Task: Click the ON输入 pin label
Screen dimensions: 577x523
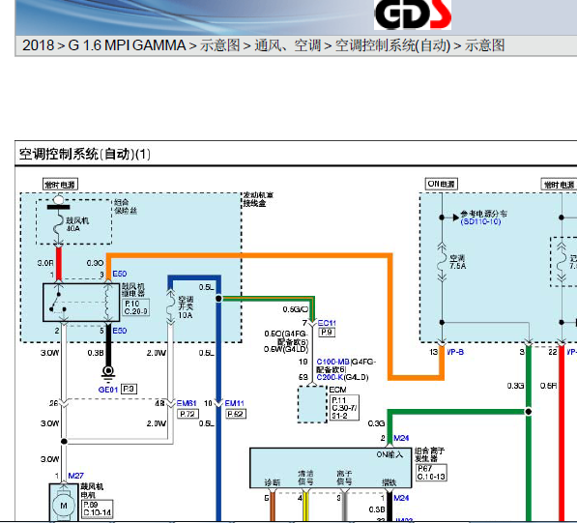Action: [x=389, y=455]
